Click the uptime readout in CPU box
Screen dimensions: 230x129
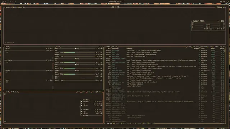click(9, 43)
